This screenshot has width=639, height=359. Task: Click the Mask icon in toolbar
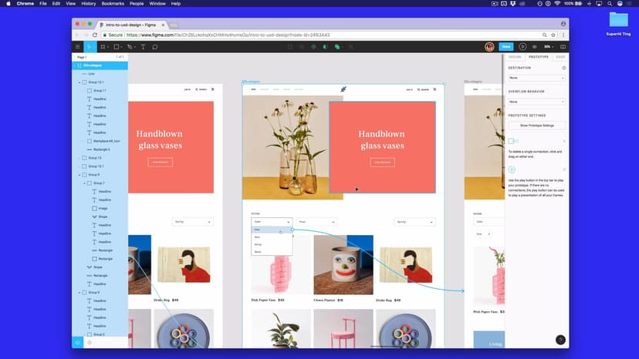pos(326,47)
